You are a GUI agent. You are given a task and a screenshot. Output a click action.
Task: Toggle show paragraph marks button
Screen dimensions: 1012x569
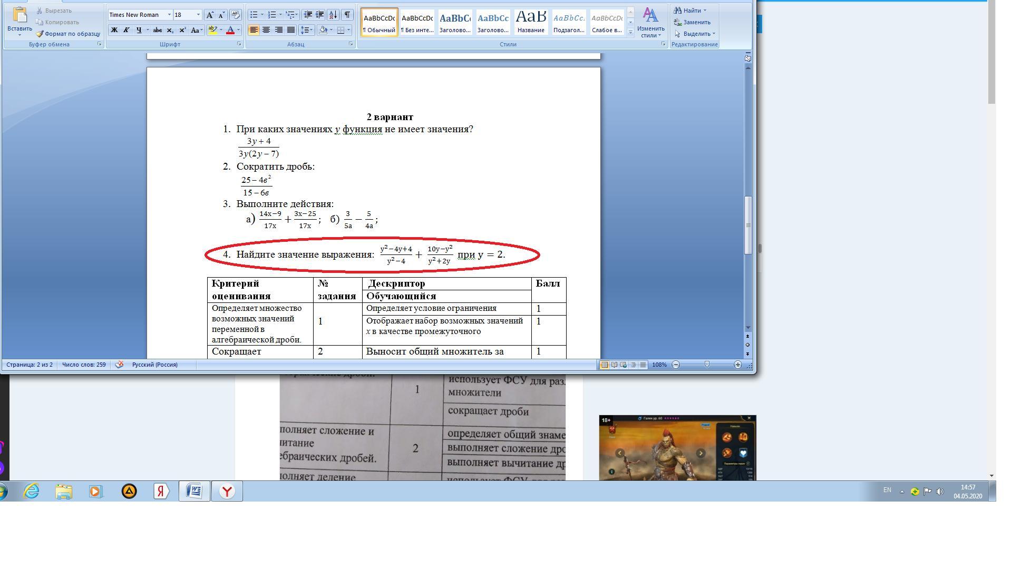click(x=347, y=15)
